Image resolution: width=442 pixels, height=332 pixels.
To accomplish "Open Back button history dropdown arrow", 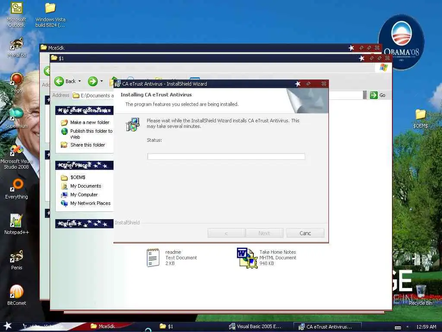I will tap(79, 81).
